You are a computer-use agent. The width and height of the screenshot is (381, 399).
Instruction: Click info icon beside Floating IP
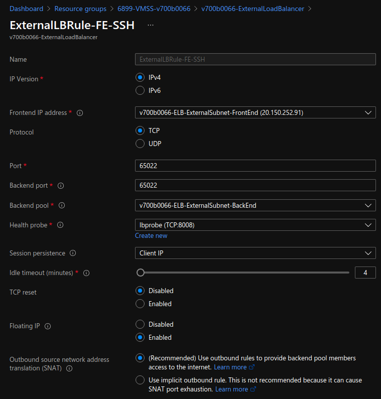click(48, 326)
